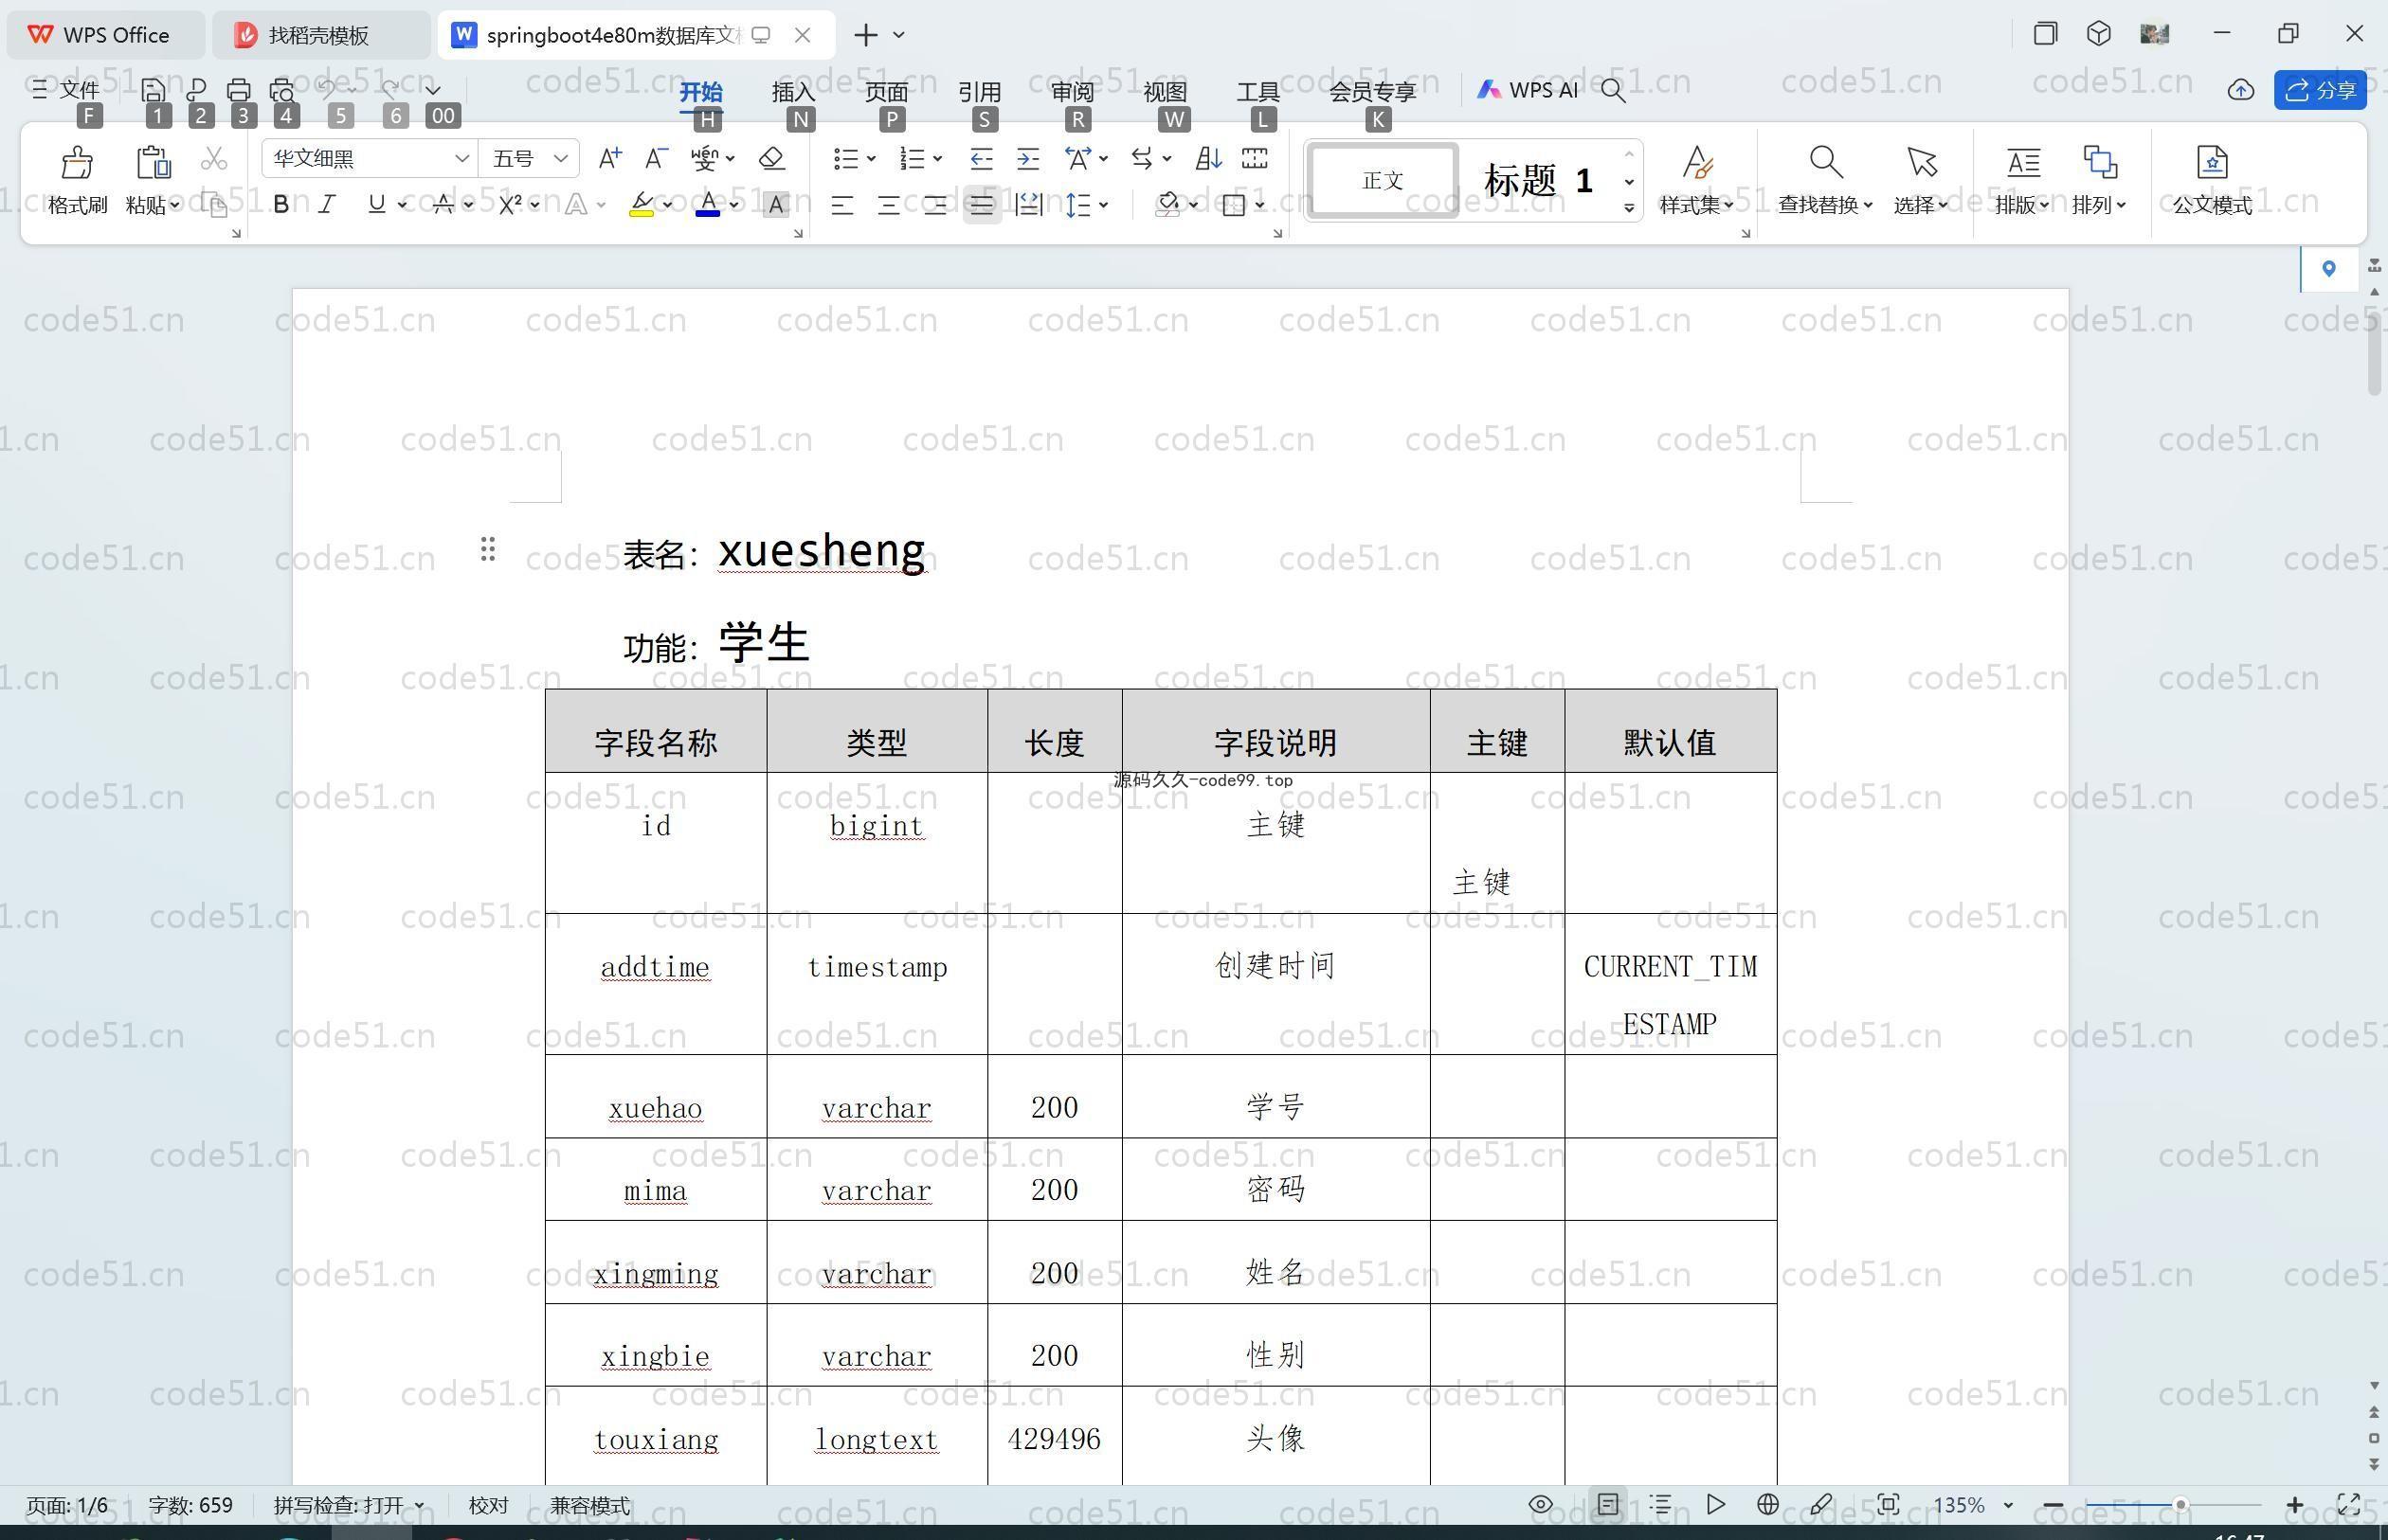Screen dimensions: 2388x1540
Task: Click the 分享 Share button
Action: click(2320, 90)
